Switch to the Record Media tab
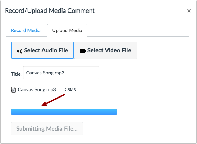 (26, 30)
